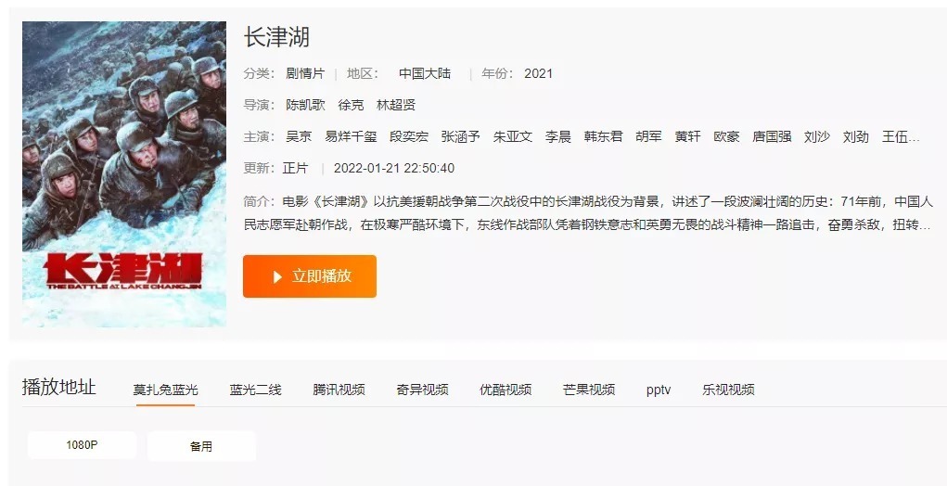This screenshot has width=947, height=486.
Task: Click the 长津湖 title heading
Action: (276, 37)
